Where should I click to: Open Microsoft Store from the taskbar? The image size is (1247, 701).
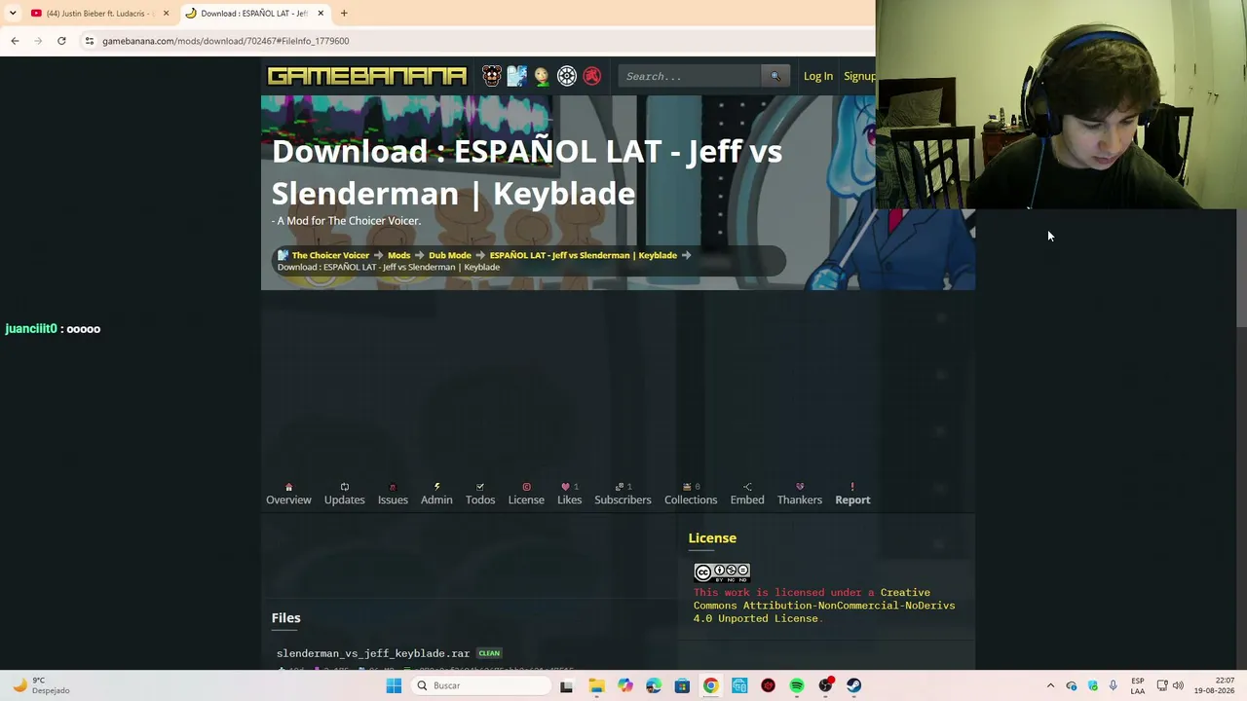682,685
